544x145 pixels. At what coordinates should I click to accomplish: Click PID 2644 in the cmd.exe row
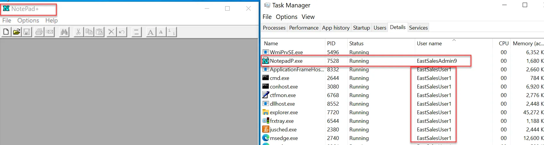pyautogui.click(x=333, y=78)
